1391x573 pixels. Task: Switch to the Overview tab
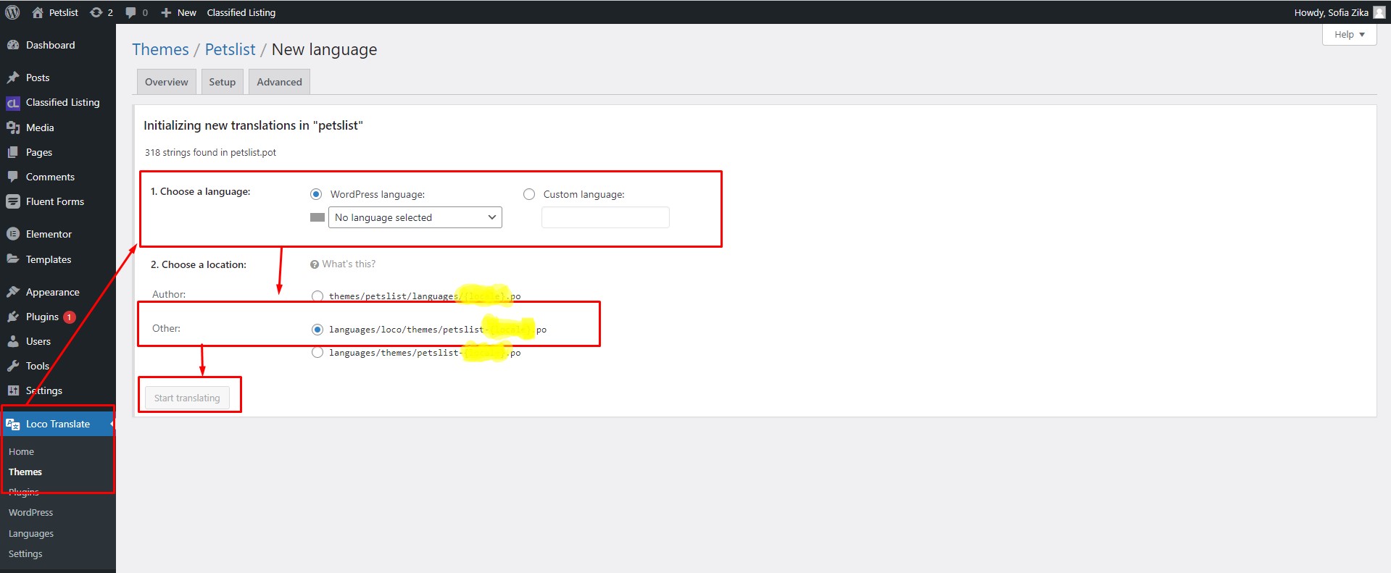(x=167, y=82)
